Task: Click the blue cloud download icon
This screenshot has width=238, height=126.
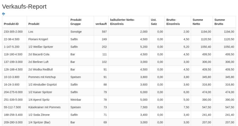Action: click(3, 14)
